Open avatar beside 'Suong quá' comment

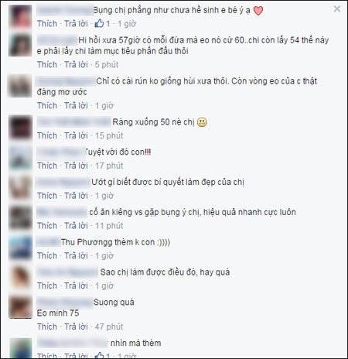click(20, 307)
